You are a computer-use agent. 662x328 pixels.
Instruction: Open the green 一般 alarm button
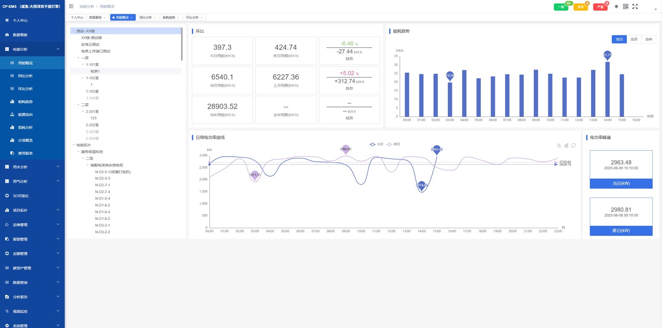coord(561,7)
